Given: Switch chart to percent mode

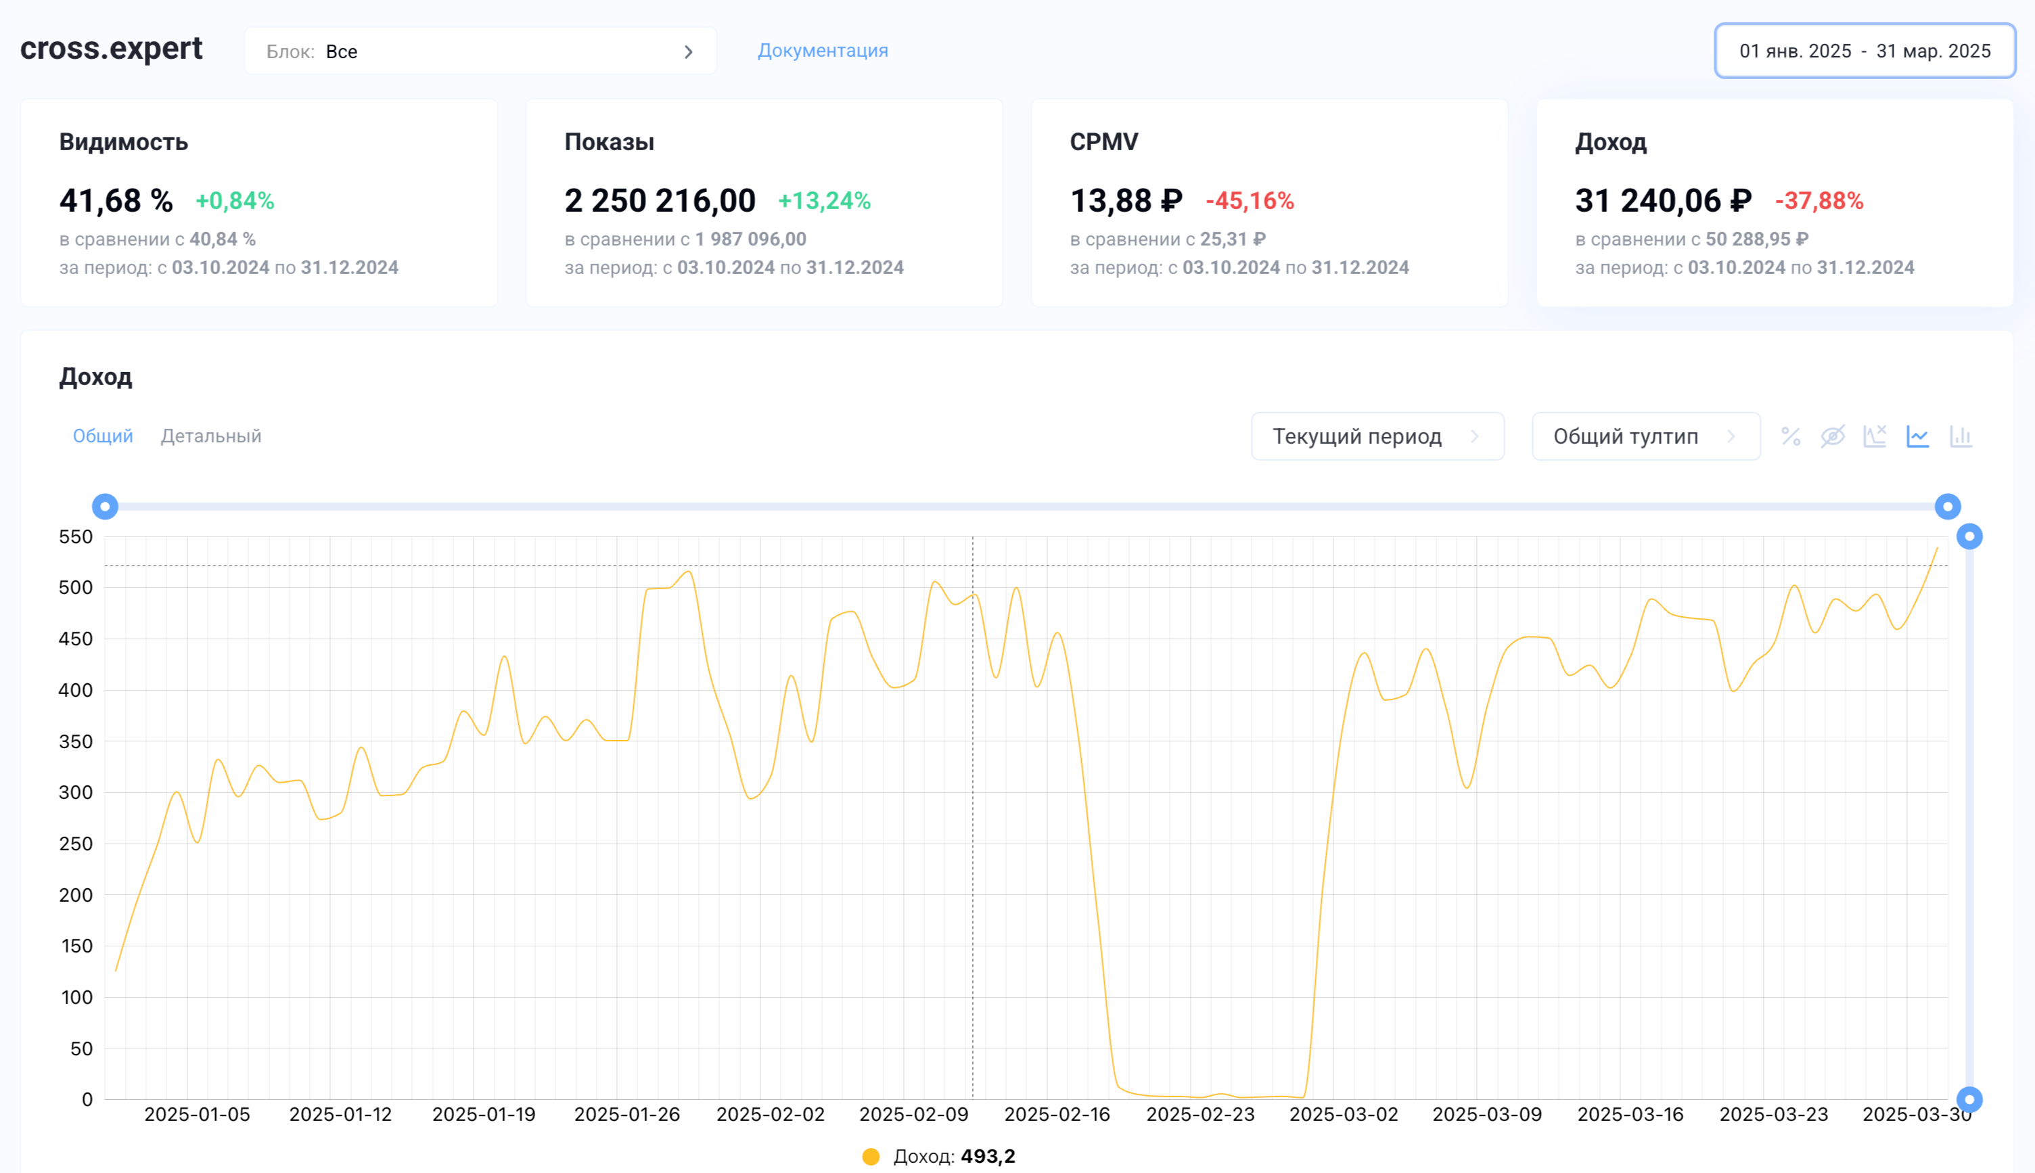Looking at the screenshot, I should pyautogui.click(x=1790, y=436).
